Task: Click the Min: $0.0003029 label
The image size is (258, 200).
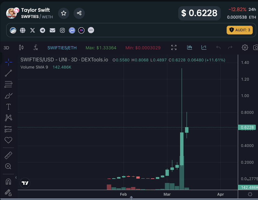Action: pyautogui.click(x=143, y=48)
